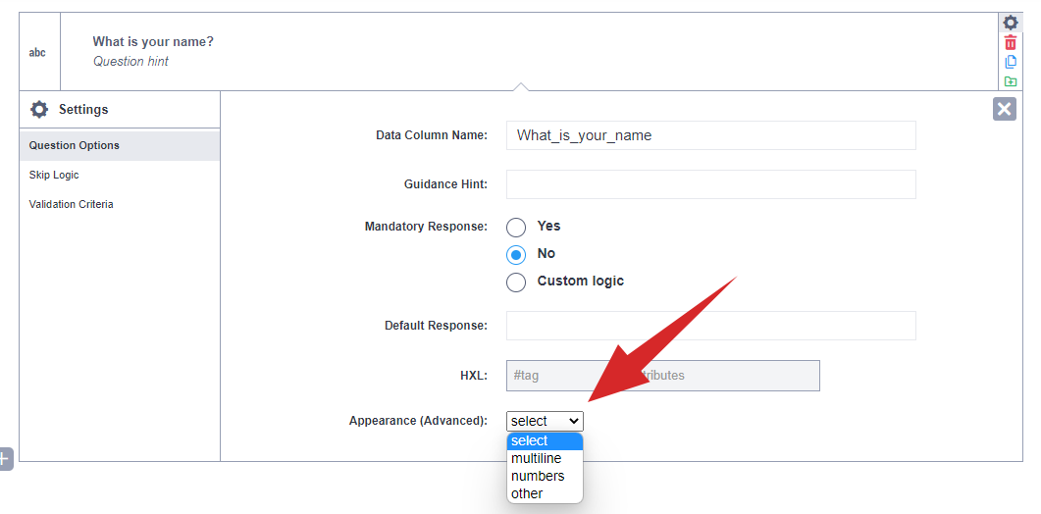Open the Appearance (Advanced) dropdown
This screenshot has height=514, width=1041.
pyautogui.click(x=545, y=421)
